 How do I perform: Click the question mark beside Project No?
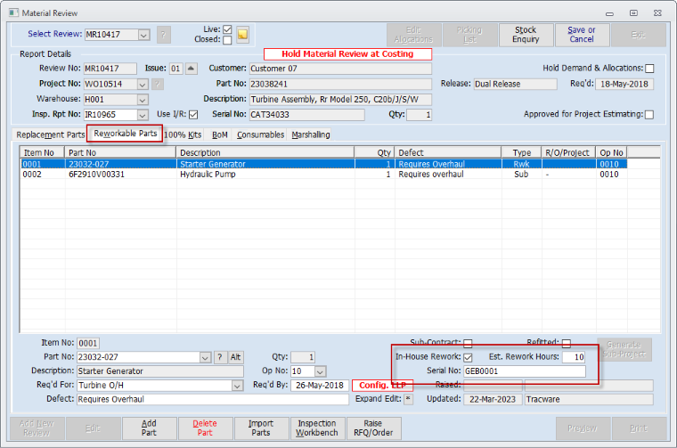coord(158,84)
